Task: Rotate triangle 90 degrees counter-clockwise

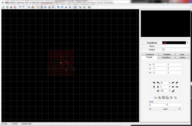Action: point(154,83)
